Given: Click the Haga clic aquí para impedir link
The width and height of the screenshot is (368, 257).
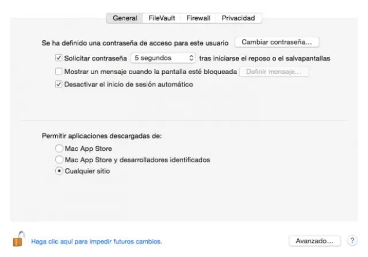Looking at the screenshot, I should (x=97, y=242).
